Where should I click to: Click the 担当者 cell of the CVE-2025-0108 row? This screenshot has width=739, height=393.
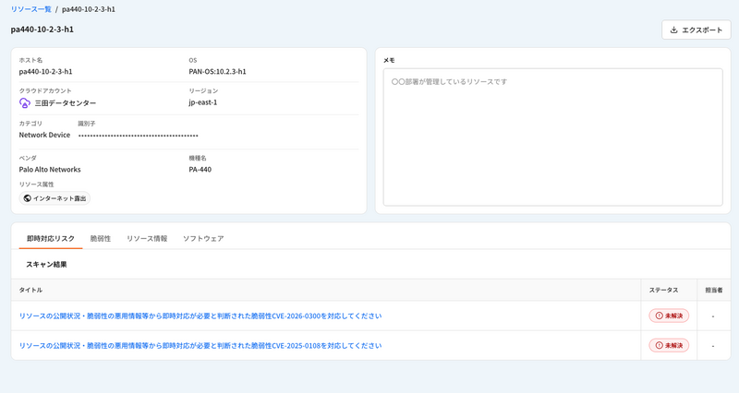click(713, 345)
